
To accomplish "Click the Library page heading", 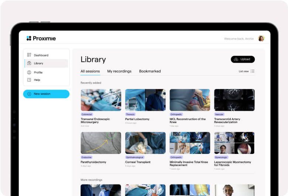I will 93,59.
